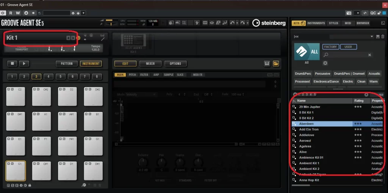The height and width of the screenshot is (193, 388).
Task: Stop pattern playback
Action: click(12, 63)
